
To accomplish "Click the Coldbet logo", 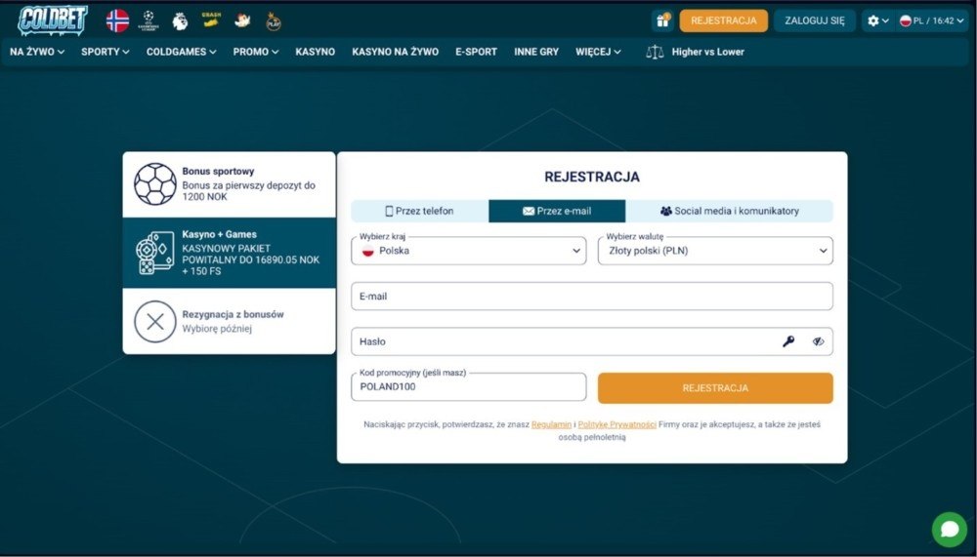I will point(53,20).
